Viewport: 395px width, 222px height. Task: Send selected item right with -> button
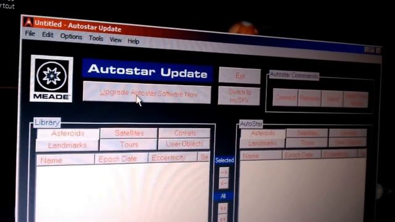point(223,173)
